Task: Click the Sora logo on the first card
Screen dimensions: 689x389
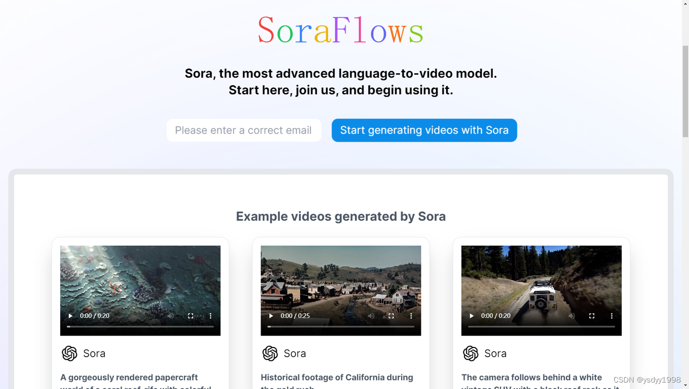Action: coord(69,353)
